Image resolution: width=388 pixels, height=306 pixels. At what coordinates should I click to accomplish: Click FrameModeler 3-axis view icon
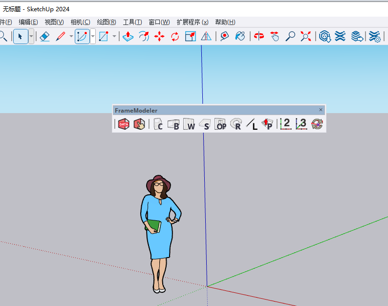coord(302,124)
